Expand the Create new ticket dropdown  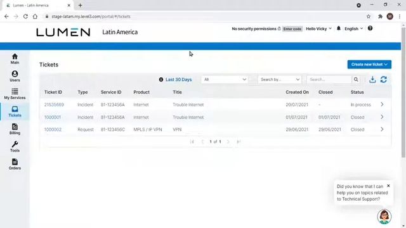(369, 65)
